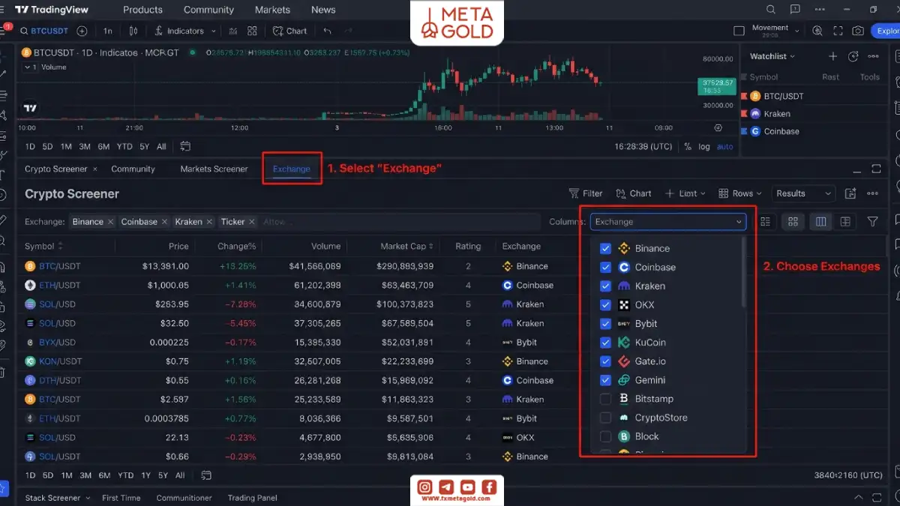Uncheck the OKX exchange checkbox
This screenshot has height=506, width=900.
pyautogui.click(x=605, y=305)
